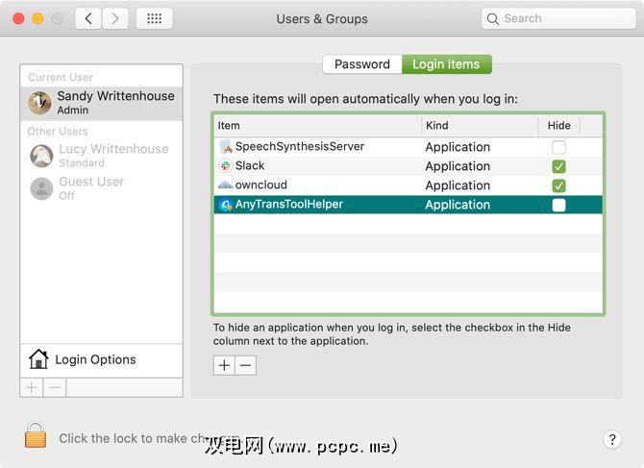The image size is (644, 468).
Task: Add a login item with plus button
Action: 224,365
